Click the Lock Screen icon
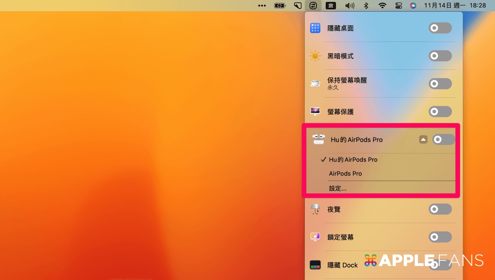The image size is (495, 280). point(315,237)
